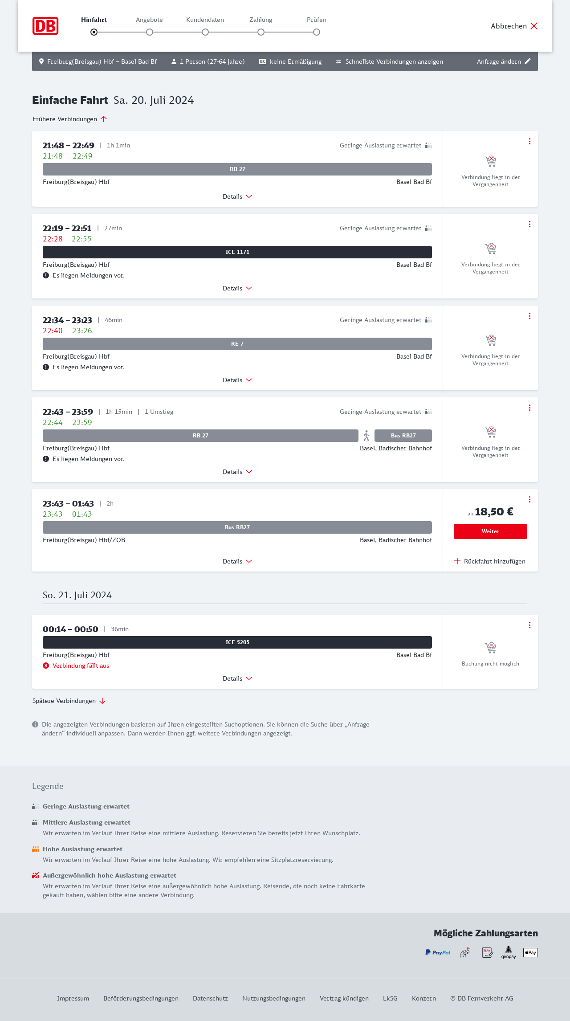Click the DB logo

pos(45,26)
